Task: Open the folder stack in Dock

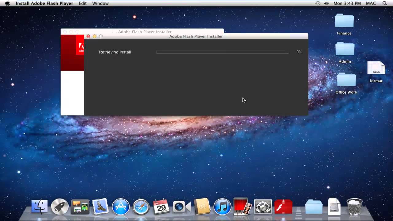Action: 314,207
